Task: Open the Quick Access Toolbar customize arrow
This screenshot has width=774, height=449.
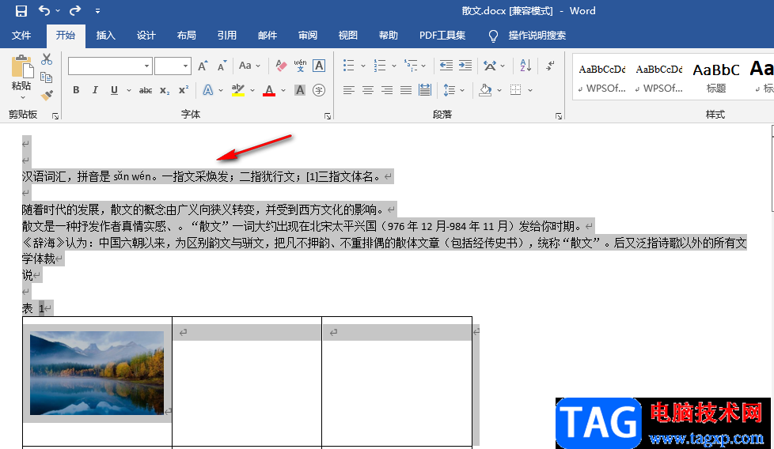Action: tap(97, 11)
